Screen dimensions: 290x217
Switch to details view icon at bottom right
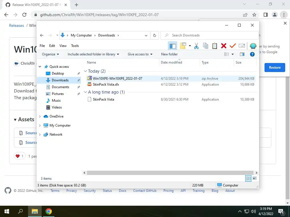coord(248,178)
